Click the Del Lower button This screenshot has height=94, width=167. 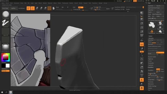coord(152,44)
